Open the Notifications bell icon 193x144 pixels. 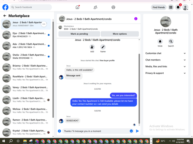tap(178, 7)
